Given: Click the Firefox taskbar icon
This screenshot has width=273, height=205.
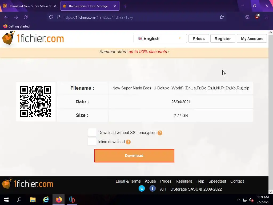Looking at the screenshot, I should coord(59,200).
